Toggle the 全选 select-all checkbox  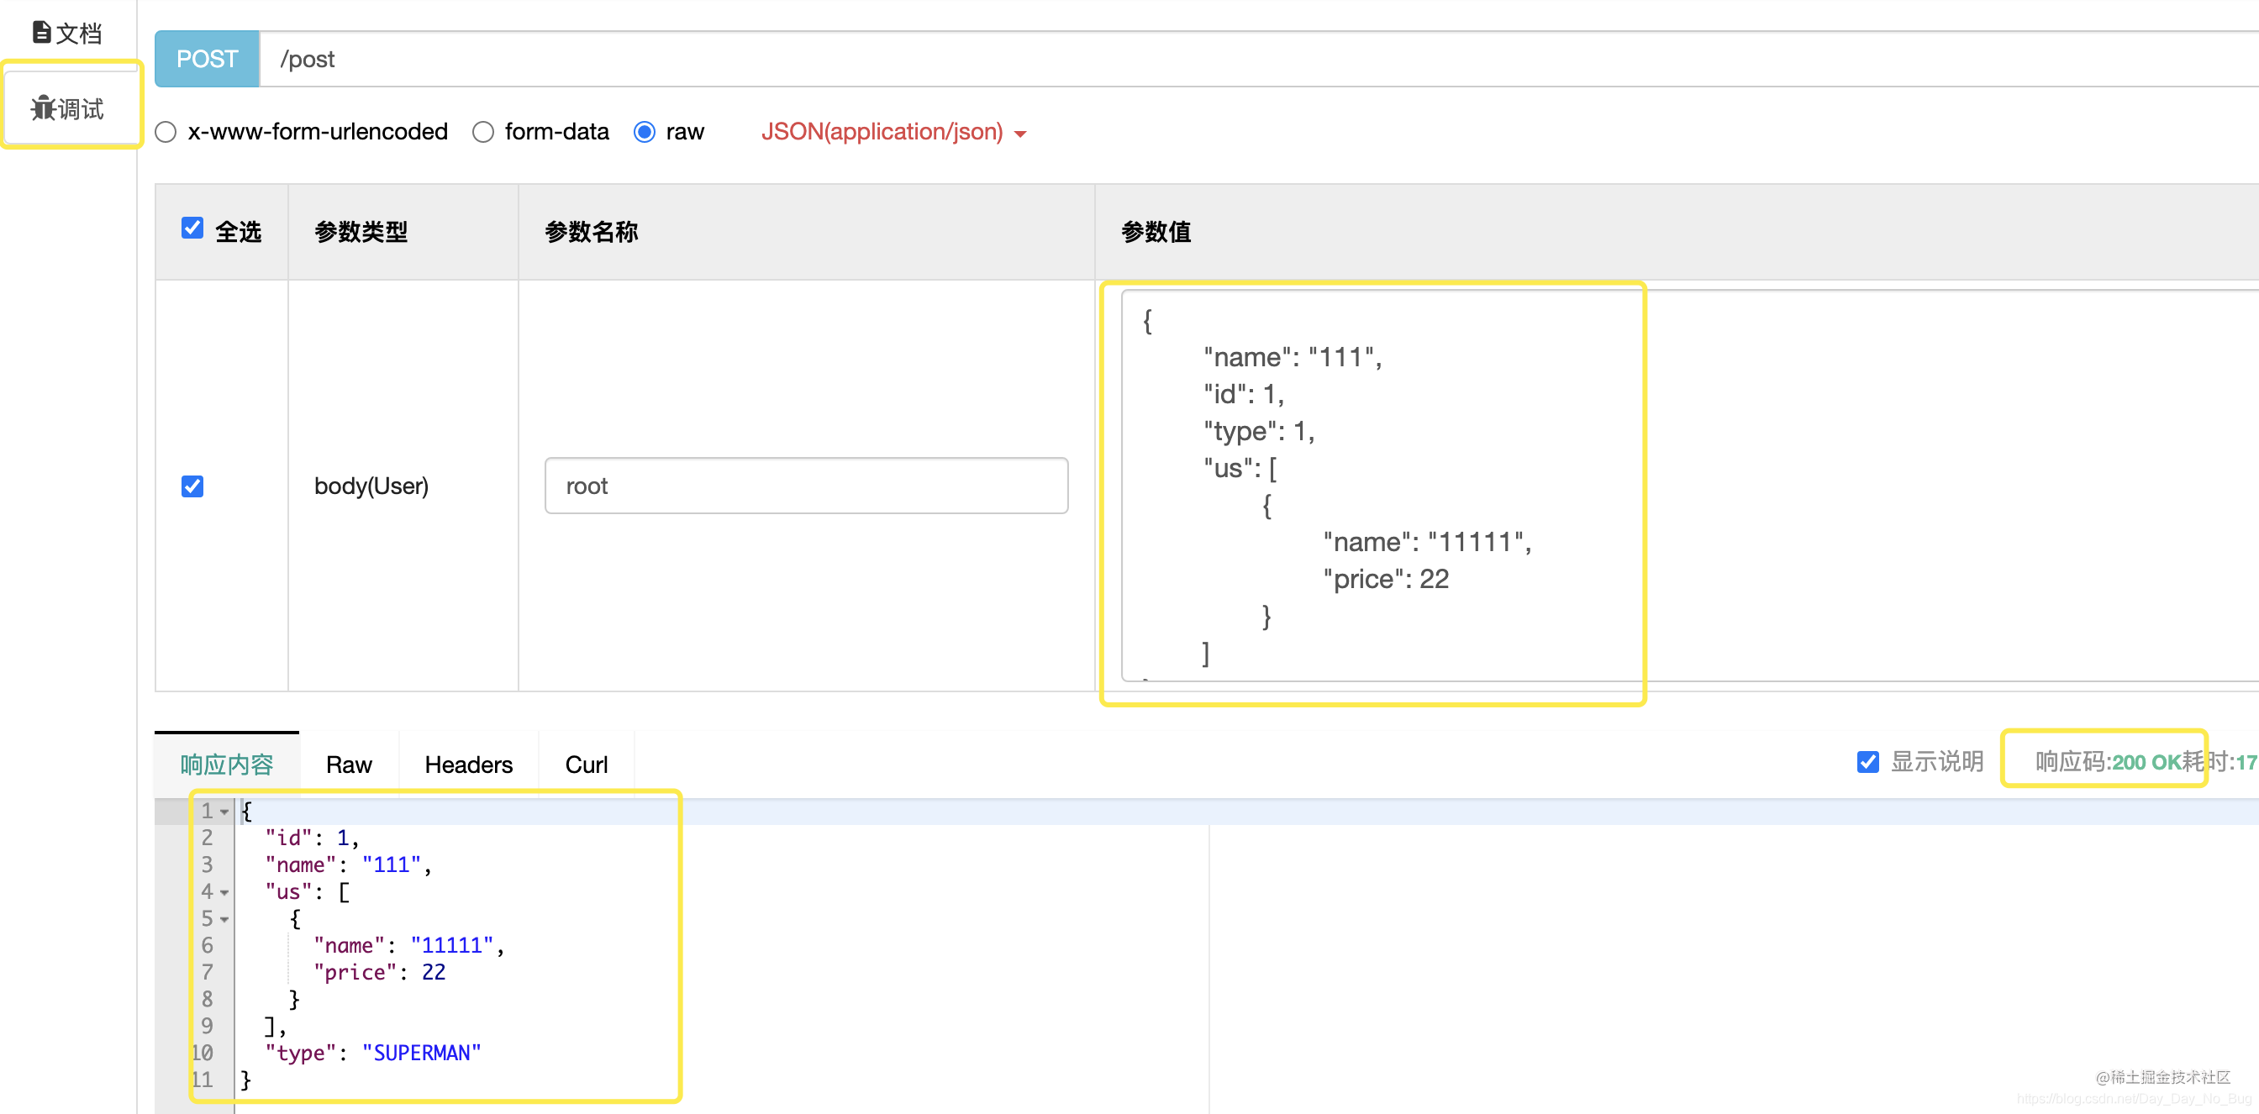[192, 229]
